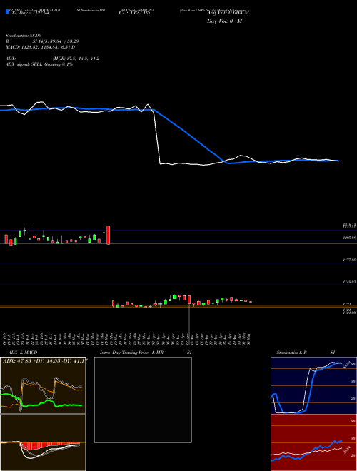Click the 'ADX: (MGR) 47.8, 14.5, 41.2' line
Image resolution: width=357 pixels, height=471 pixels.
click(x=52, y=59)
